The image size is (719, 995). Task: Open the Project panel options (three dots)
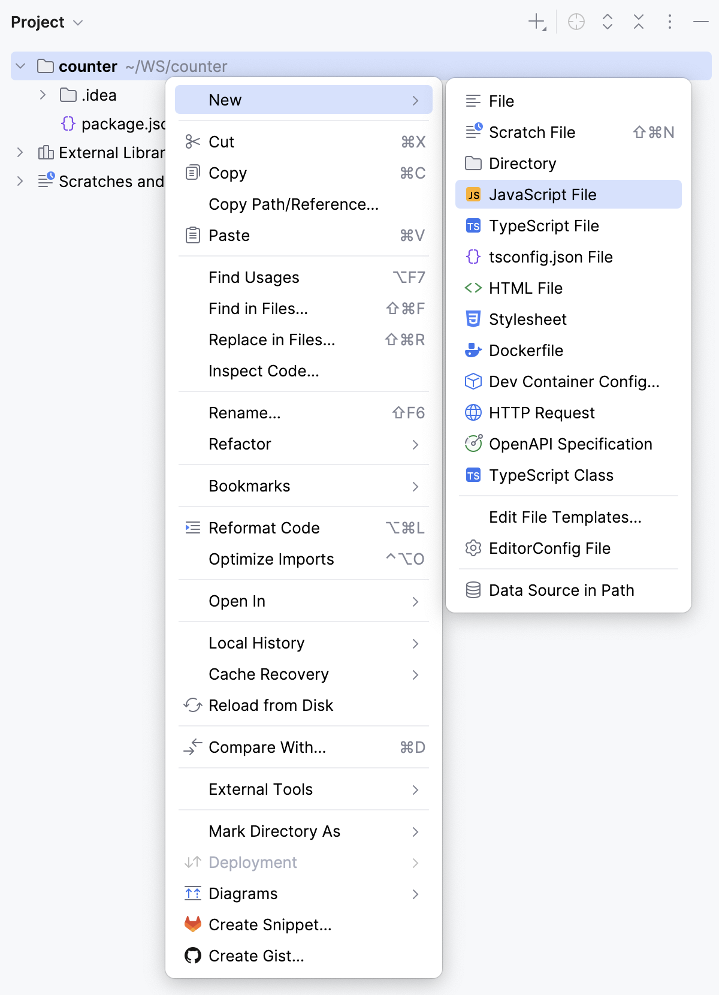[670, 22]
